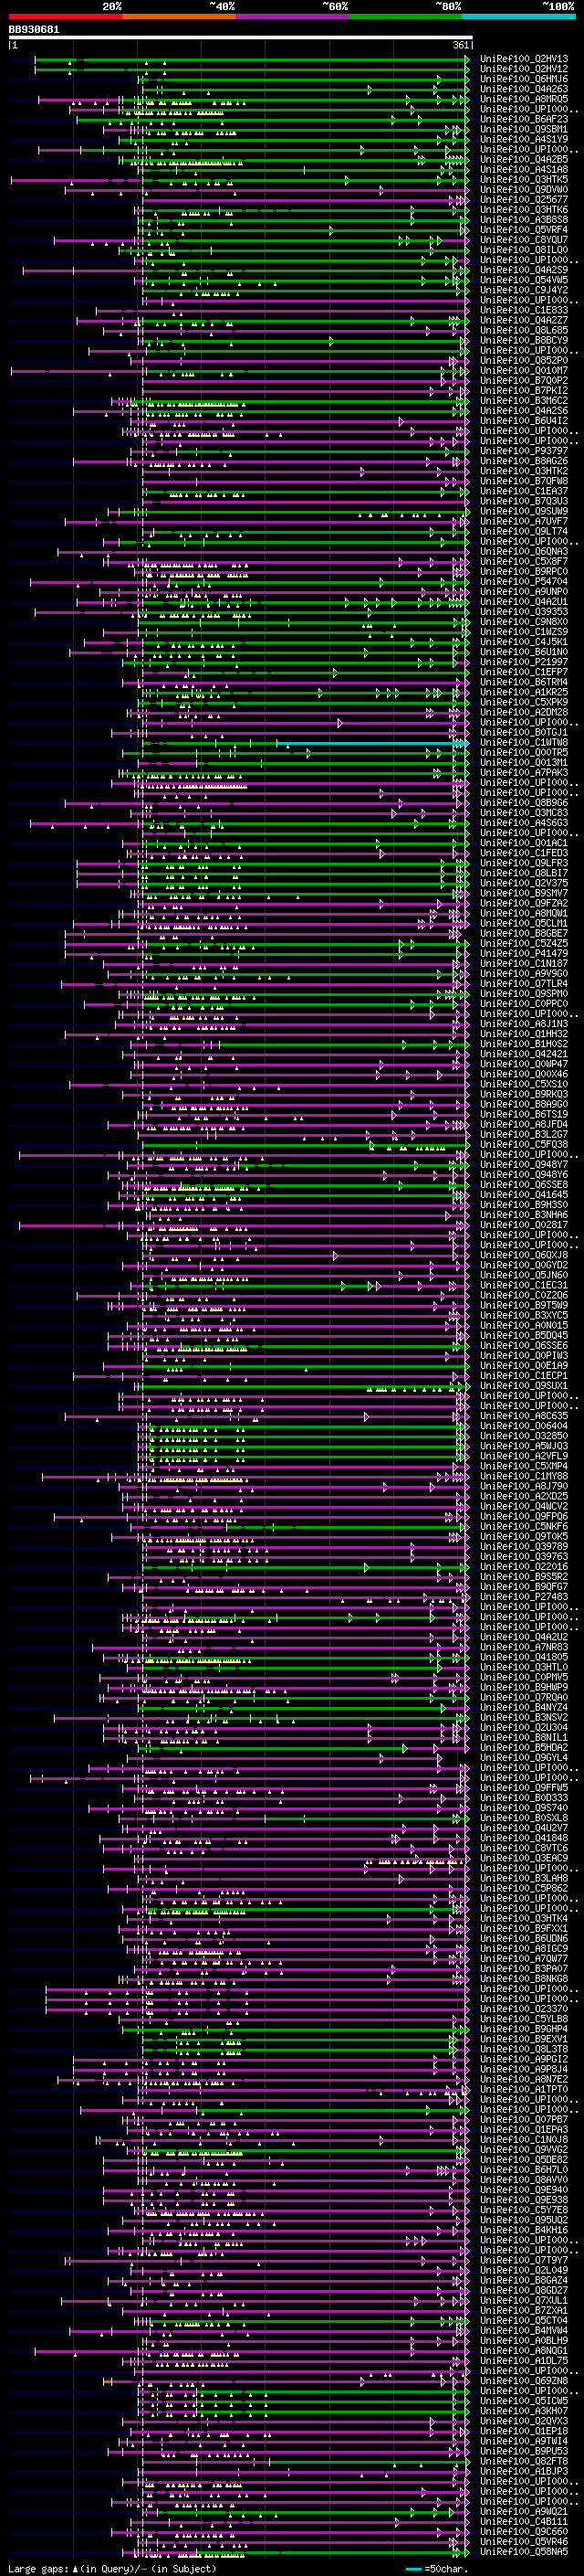
Task: Select hit label UniRef100_C8YQU7
Action: (524, 240)
